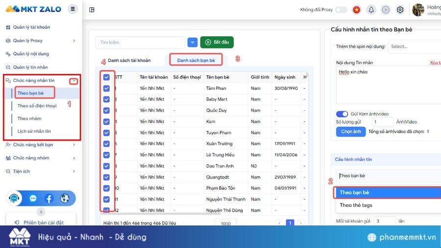
Task: Click the Số lượng gửi input
Action: (x=382, y=122)
